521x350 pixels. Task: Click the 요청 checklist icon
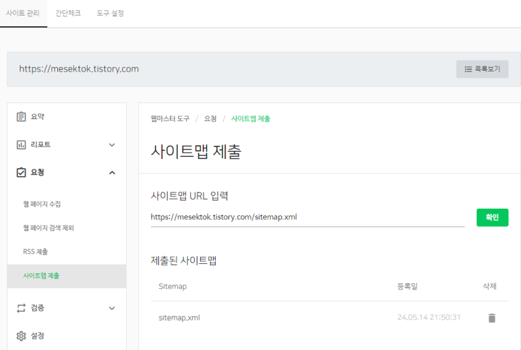[x=21, y=172]
